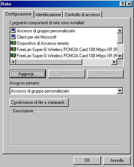
Task: Confirm with the OK button
Action: click(87, 160)
